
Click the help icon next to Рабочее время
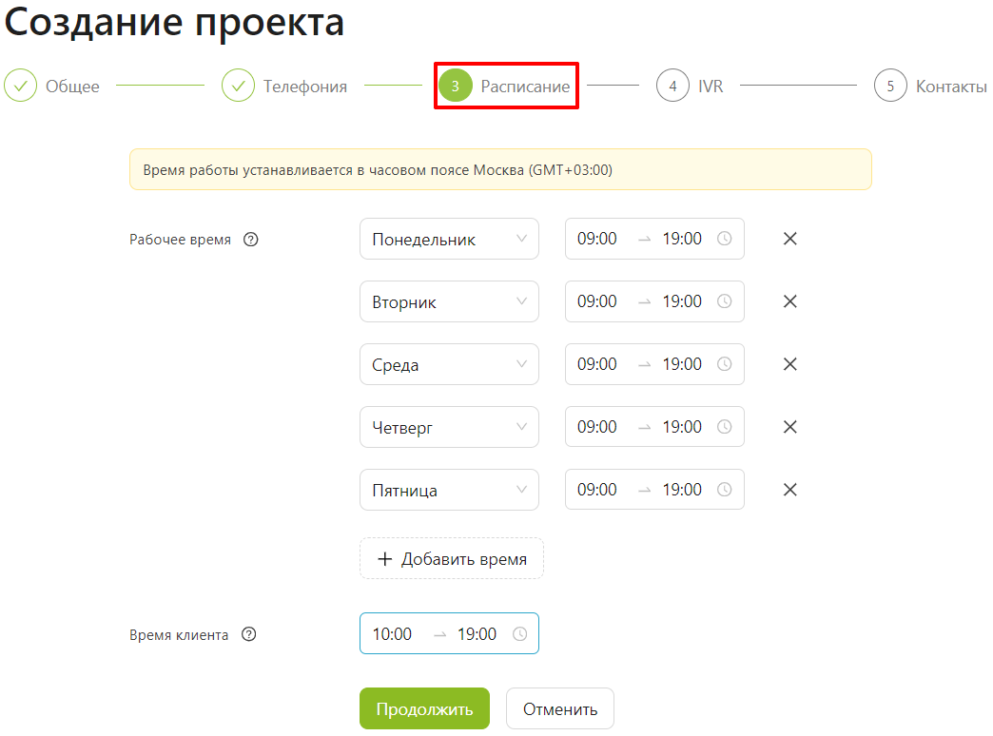click(x=251, y=240)
